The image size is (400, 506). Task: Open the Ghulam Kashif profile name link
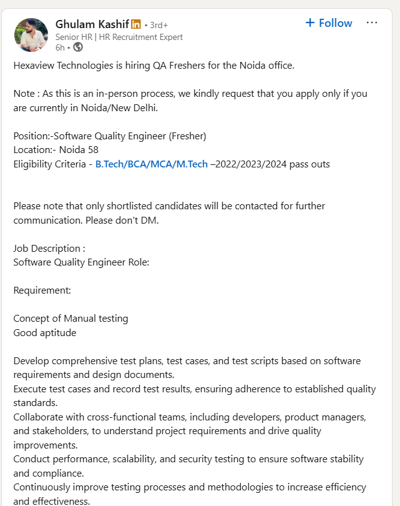pos(92,24)
